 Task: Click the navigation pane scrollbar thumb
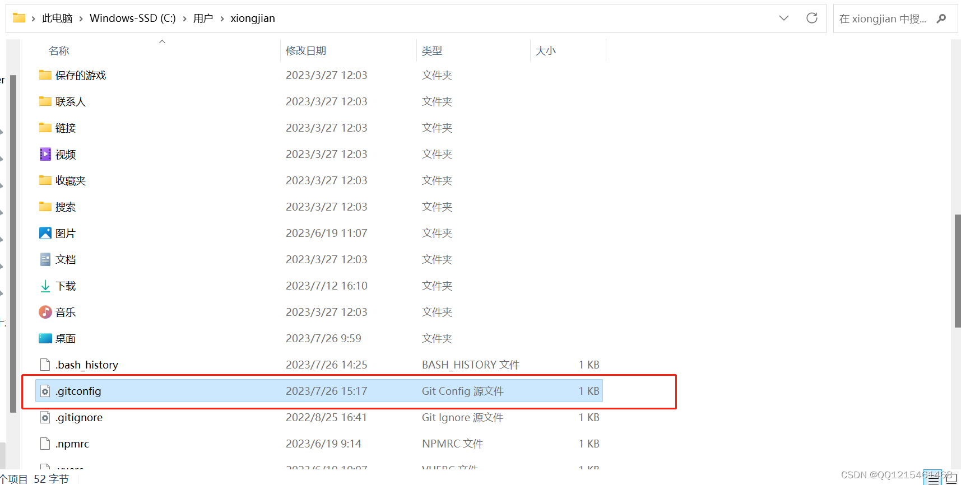click(x=13, y=244)
